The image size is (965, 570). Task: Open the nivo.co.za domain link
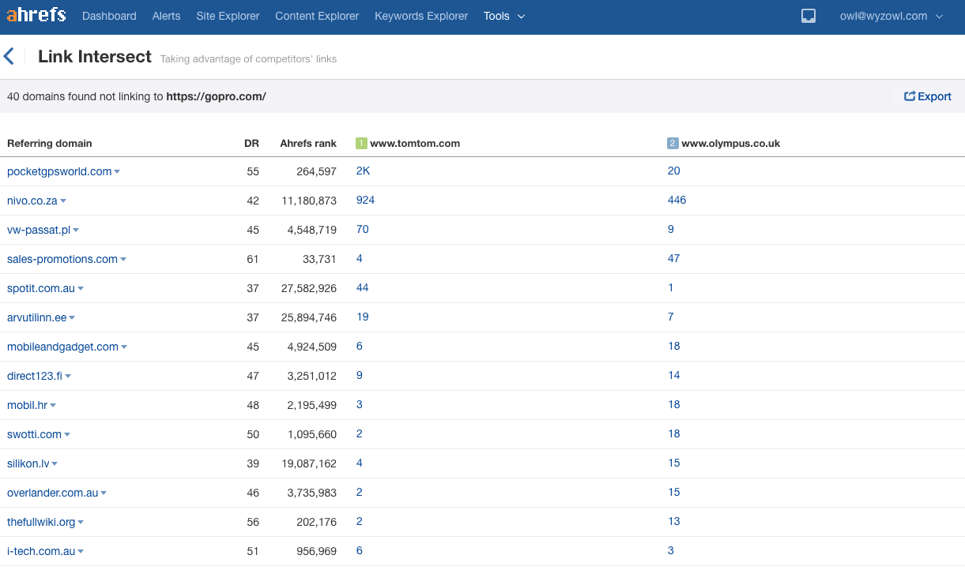pos(32,201)
